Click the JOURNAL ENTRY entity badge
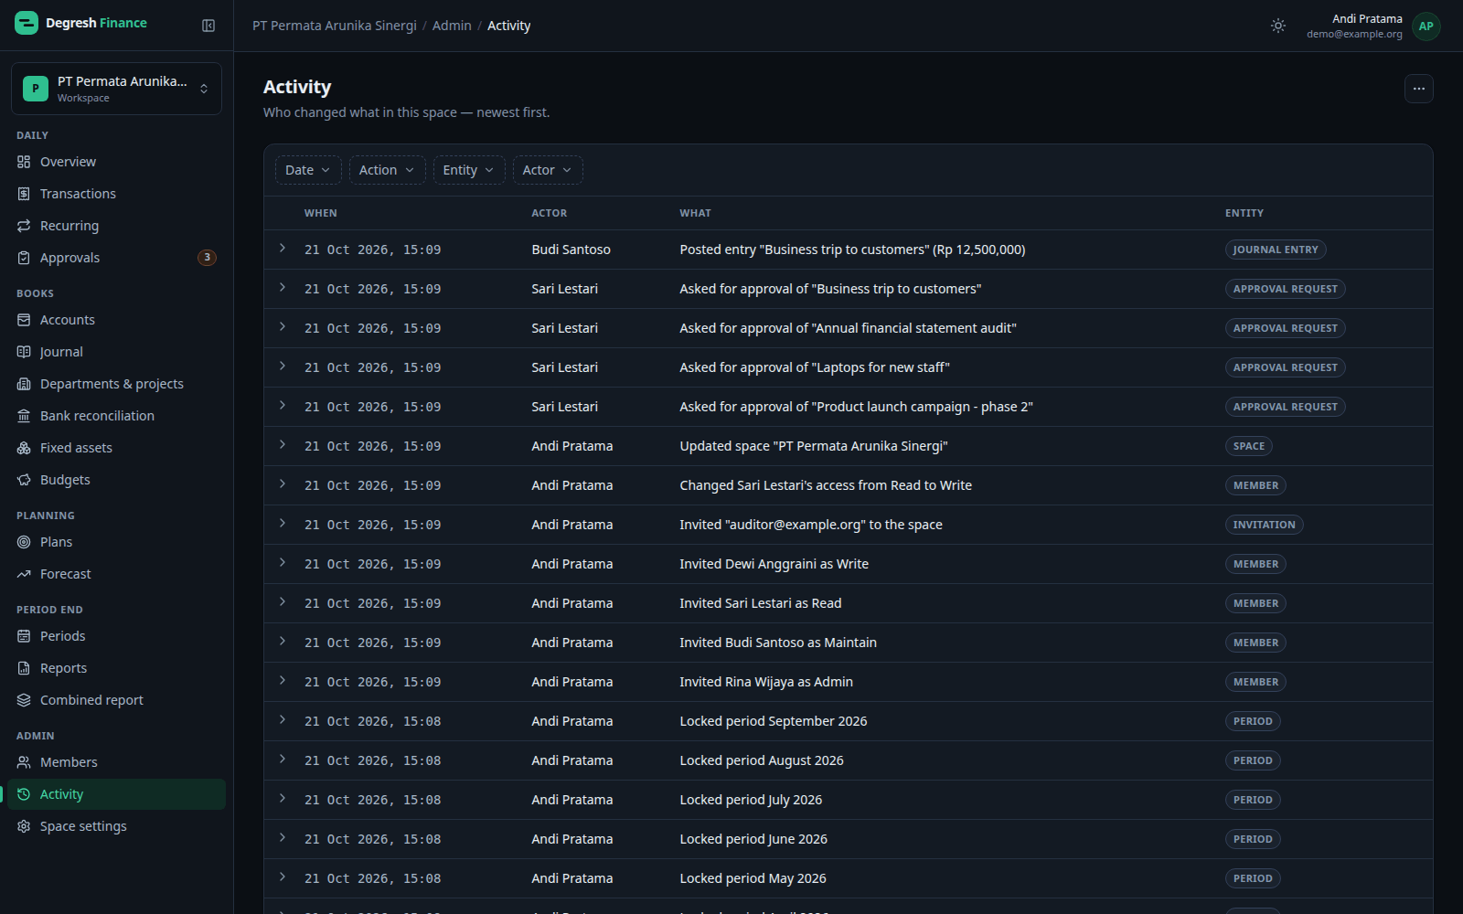The height and width of the screenshot is (914, 1463). pos(1276,250)
